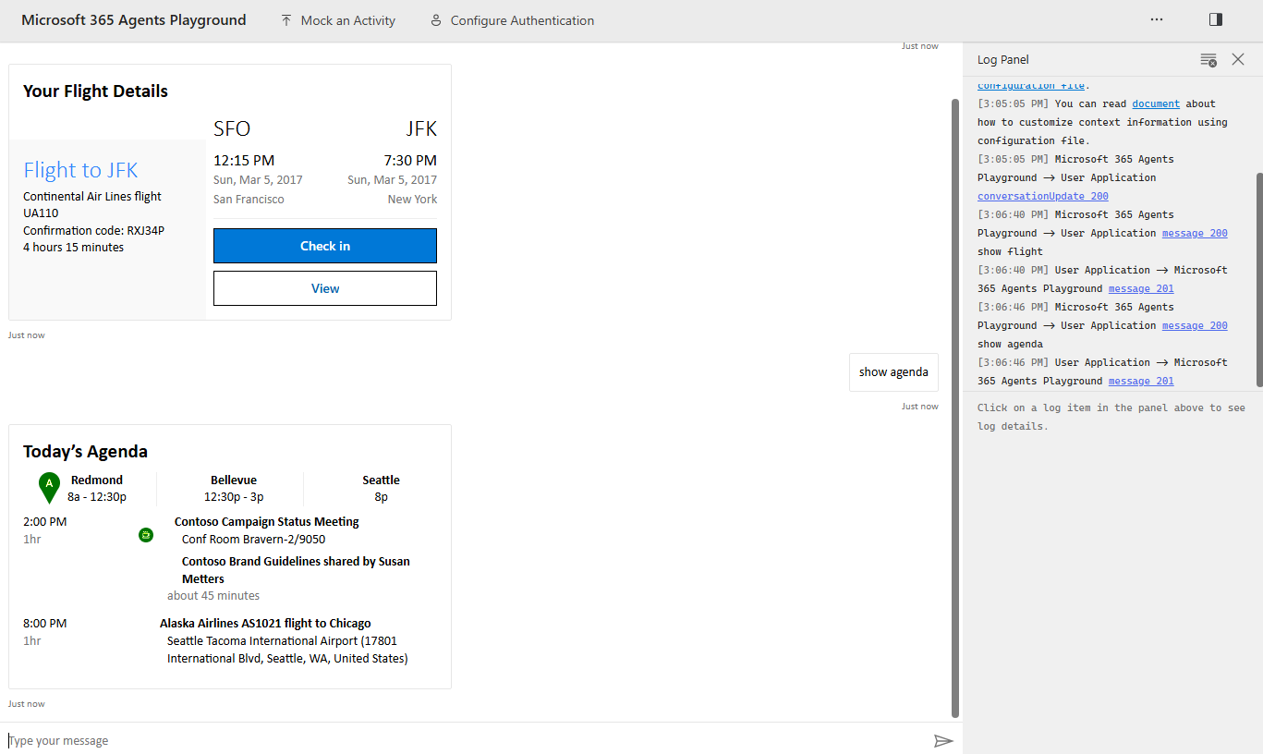
Task: Open the document link in the log
Action: (x=1156, y=103)
